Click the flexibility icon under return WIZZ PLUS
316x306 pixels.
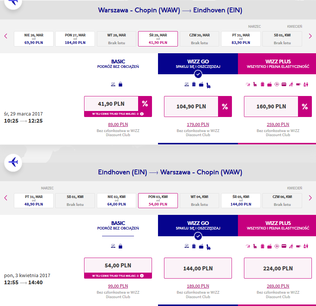(248, 246)
